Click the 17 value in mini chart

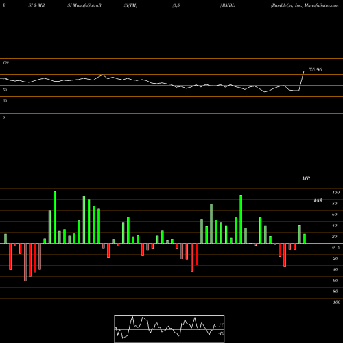click(221, 325)
